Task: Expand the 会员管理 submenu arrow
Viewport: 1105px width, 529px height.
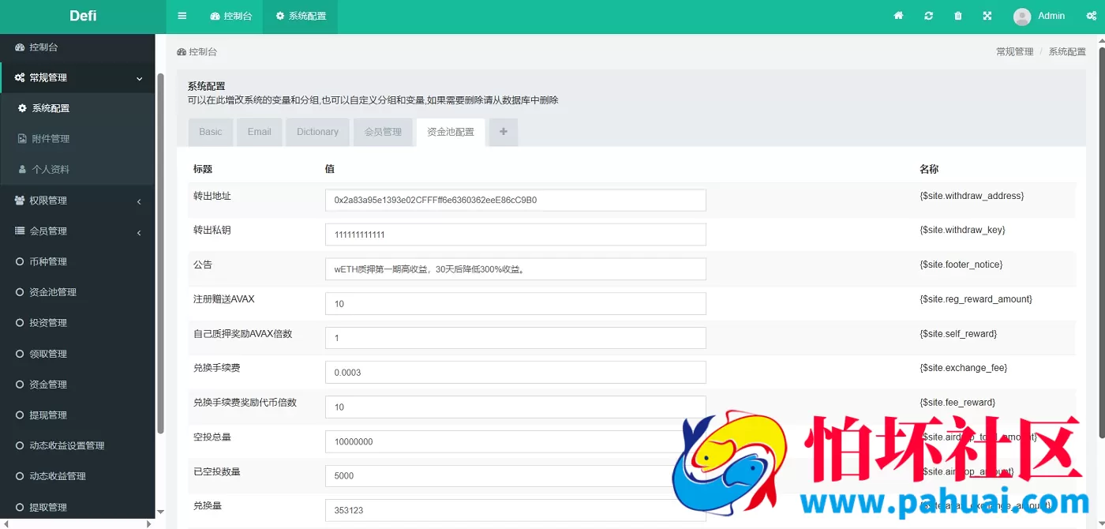Action: click(x=139, y=232)
